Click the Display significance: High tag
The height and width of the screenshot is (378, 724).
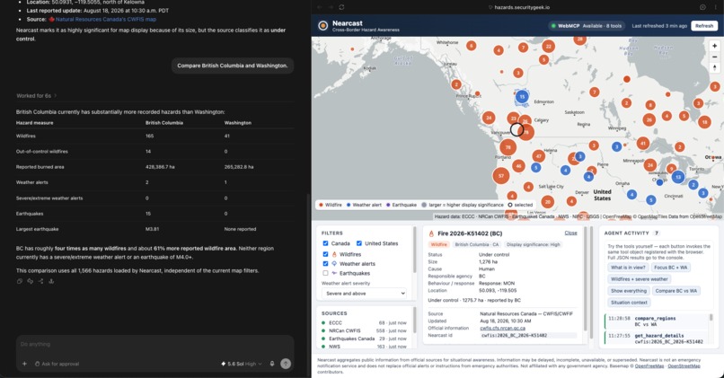click(534, 244)
